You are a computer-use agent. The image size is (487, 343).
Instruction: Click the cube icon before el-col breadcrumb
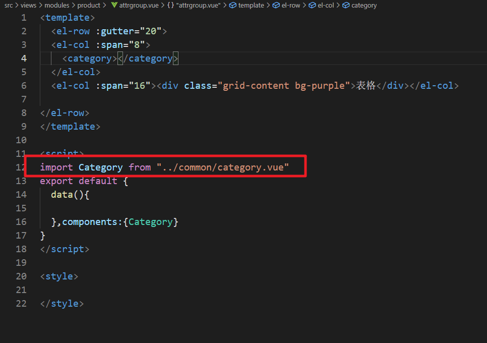[x=312, y=6]
